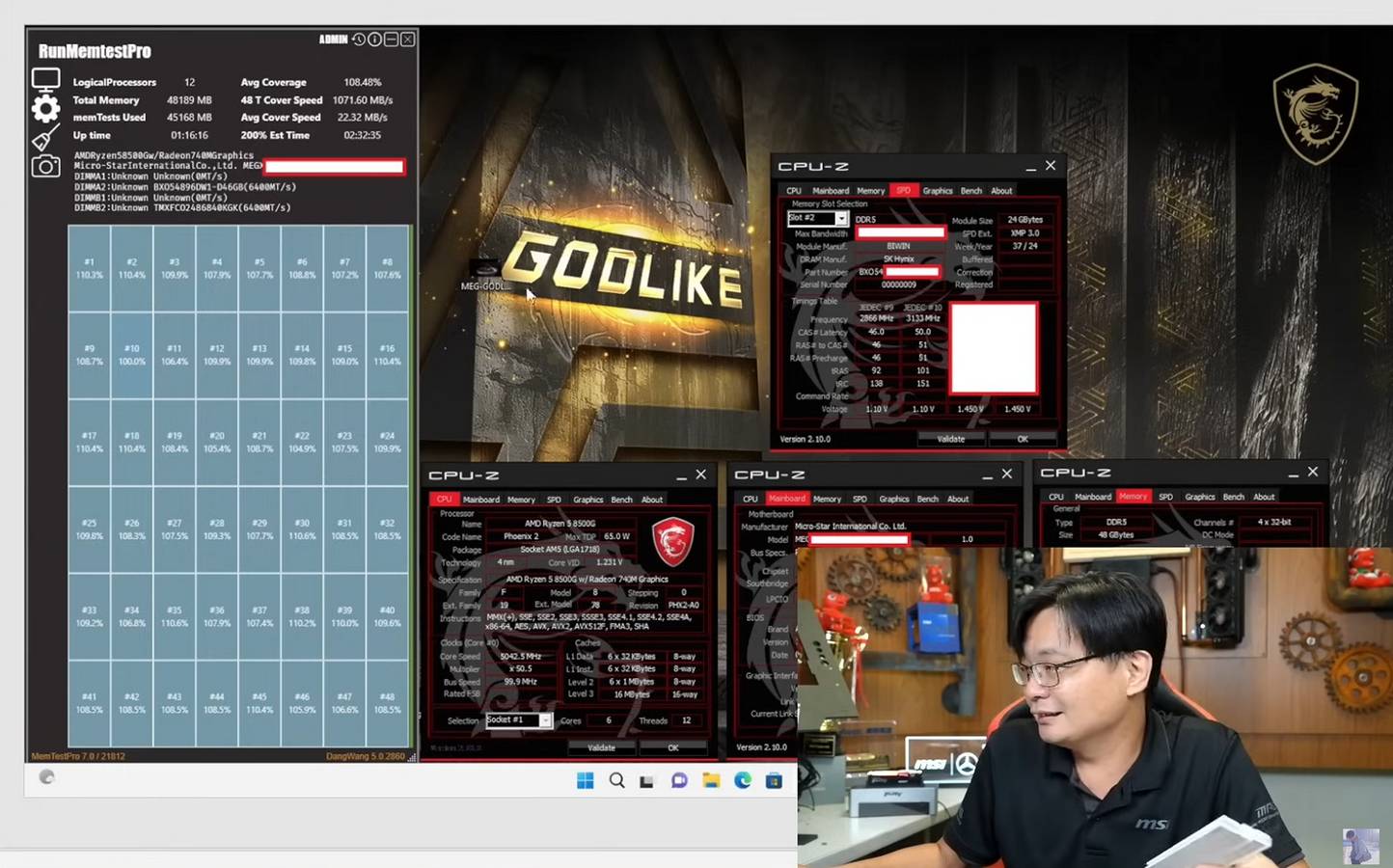This screenshot has height=868, width=1393.
Task: Select memtest block #1 in the grid
Action: (89, 267)
